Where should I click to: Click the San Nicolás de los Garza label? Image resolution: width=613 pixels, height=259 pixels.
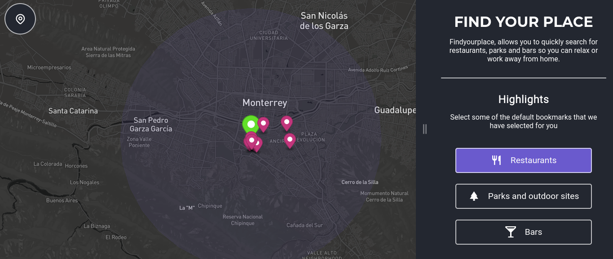click(x=324, y=21)
